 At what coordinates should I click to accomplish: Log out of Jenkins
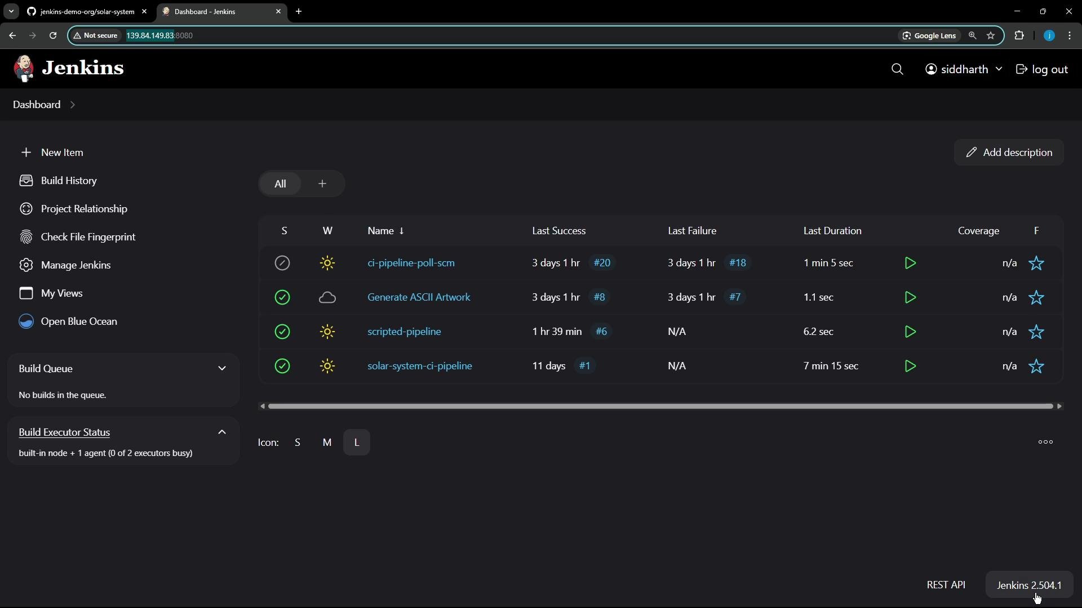(x=1042, y=69)
